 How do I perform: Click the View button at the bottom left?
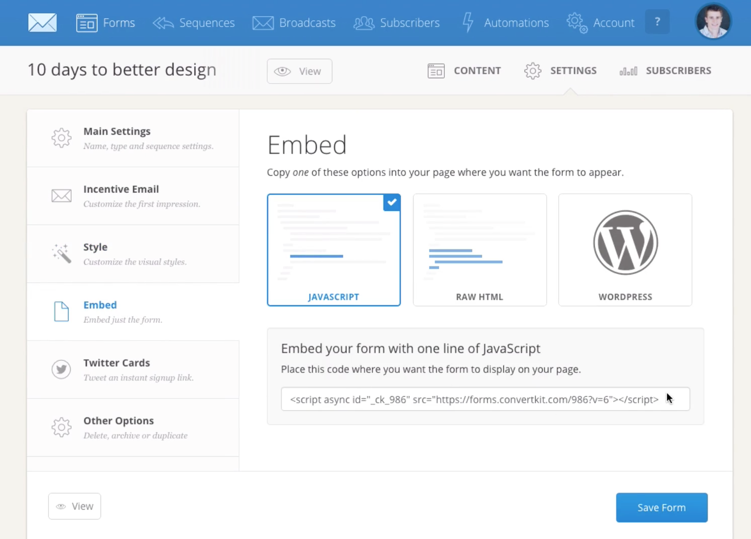(x=75, y=506)
